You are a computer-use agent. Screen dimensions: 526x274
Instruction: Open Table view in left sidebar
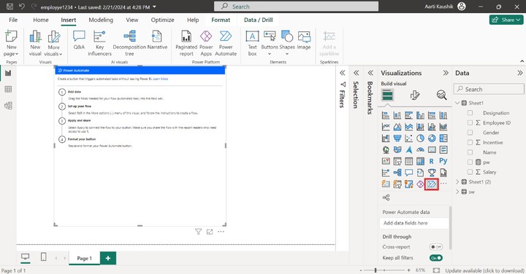(8, 90)
